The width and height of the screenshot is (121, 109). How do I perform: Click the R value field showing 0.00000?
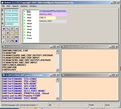[11, 24]
